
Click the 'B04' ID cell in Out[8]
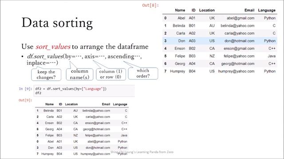pyautogui.click(x=192, y=71)
